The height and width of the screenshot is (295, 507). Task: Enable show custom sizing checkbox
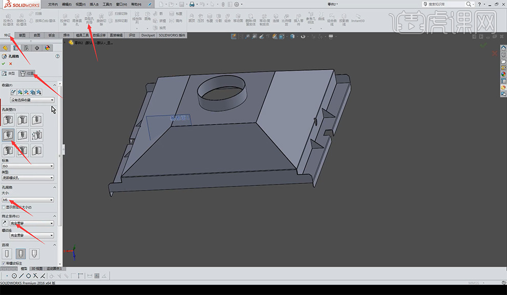pyautogui.click(x=4, y=207)
